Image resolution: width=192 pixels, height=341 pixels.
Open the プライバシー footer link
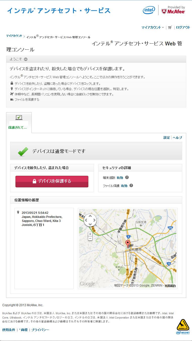(40, 330)
